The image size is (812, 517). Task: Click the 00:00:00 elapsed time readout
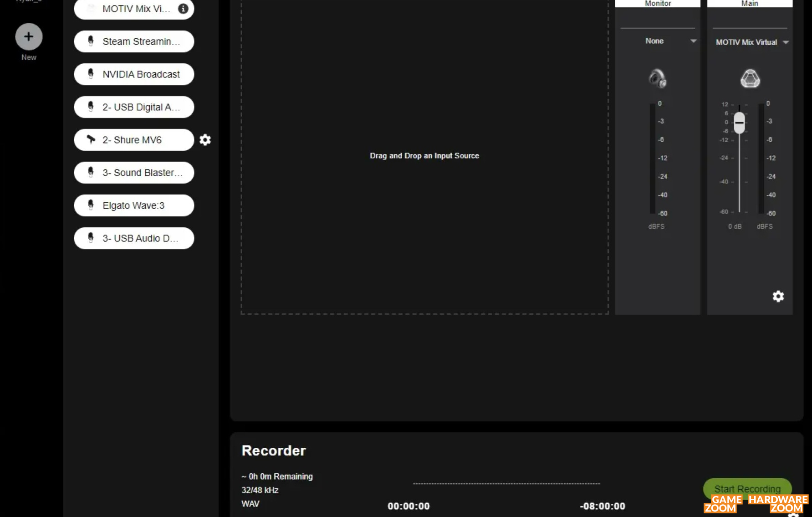pos(409,506)
